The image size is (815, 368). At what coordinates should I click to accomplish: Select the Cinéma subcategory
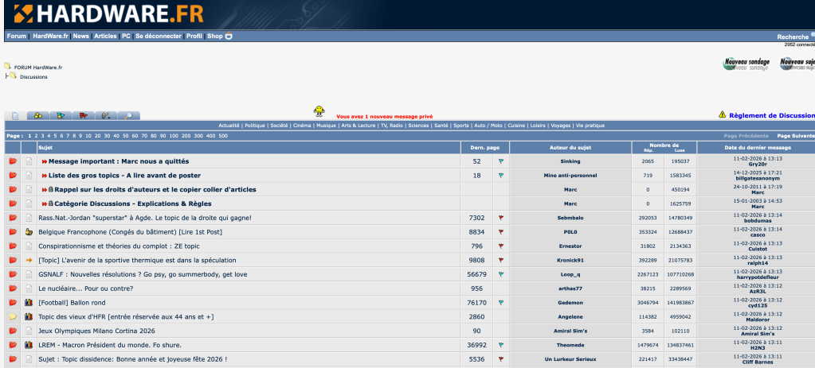pos(302,126)
